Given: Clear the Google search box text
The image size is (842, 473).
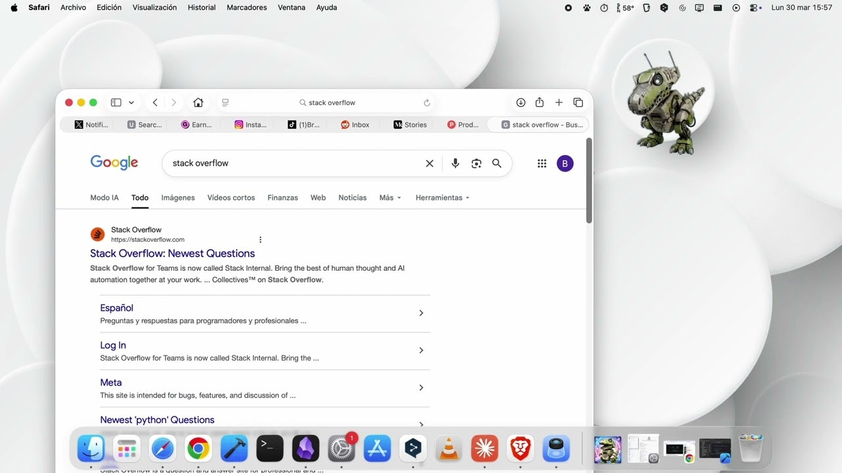Looking at the screenshot, I should coord(430,164).
